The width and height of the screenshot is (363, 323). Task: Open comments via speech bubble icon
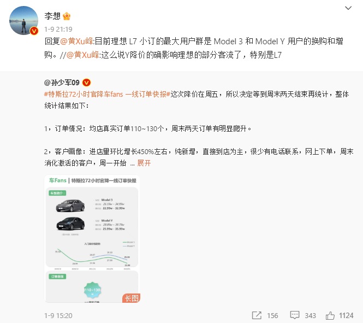[x=295, y=315]
